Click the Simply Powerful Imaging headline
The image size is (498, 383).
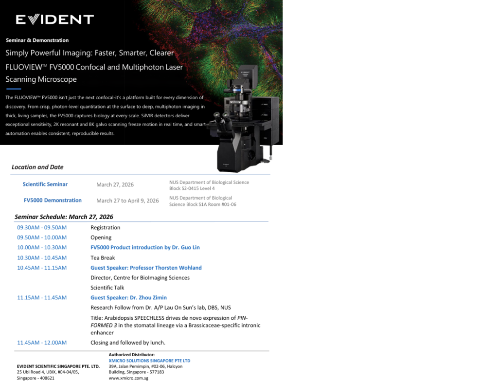coord(89,53)
